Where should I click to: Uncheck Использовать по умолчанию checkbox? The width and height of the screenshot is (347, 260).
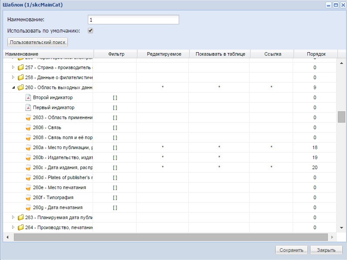point(90,30)
